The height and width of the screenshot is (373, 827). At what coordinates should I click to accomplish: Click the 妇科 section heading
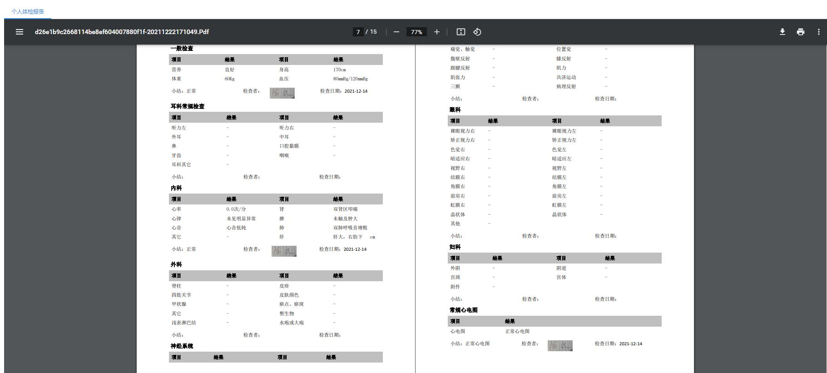pyautogui.click(x=455, y=247)
